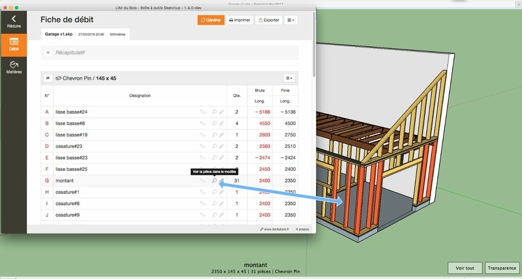Toggle the Récapitulatif eye icon
The height and width of the screenshot is (279, 522).
pos(48,53)
